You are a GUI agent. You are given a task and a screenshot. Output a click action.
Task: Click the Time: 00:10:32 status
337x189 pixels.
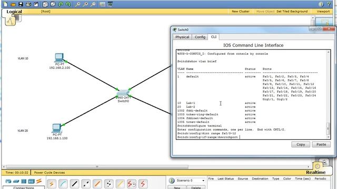17,172
